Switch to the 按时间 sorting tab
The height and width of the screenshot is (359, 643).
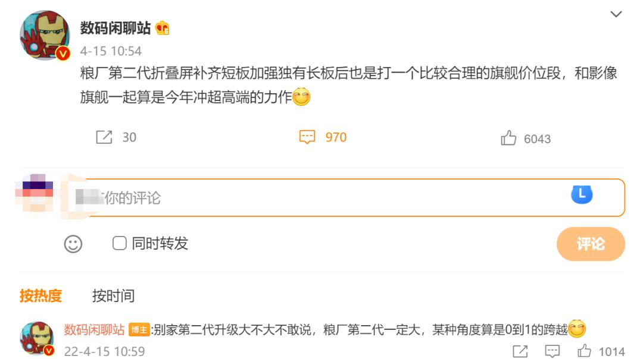113,295
